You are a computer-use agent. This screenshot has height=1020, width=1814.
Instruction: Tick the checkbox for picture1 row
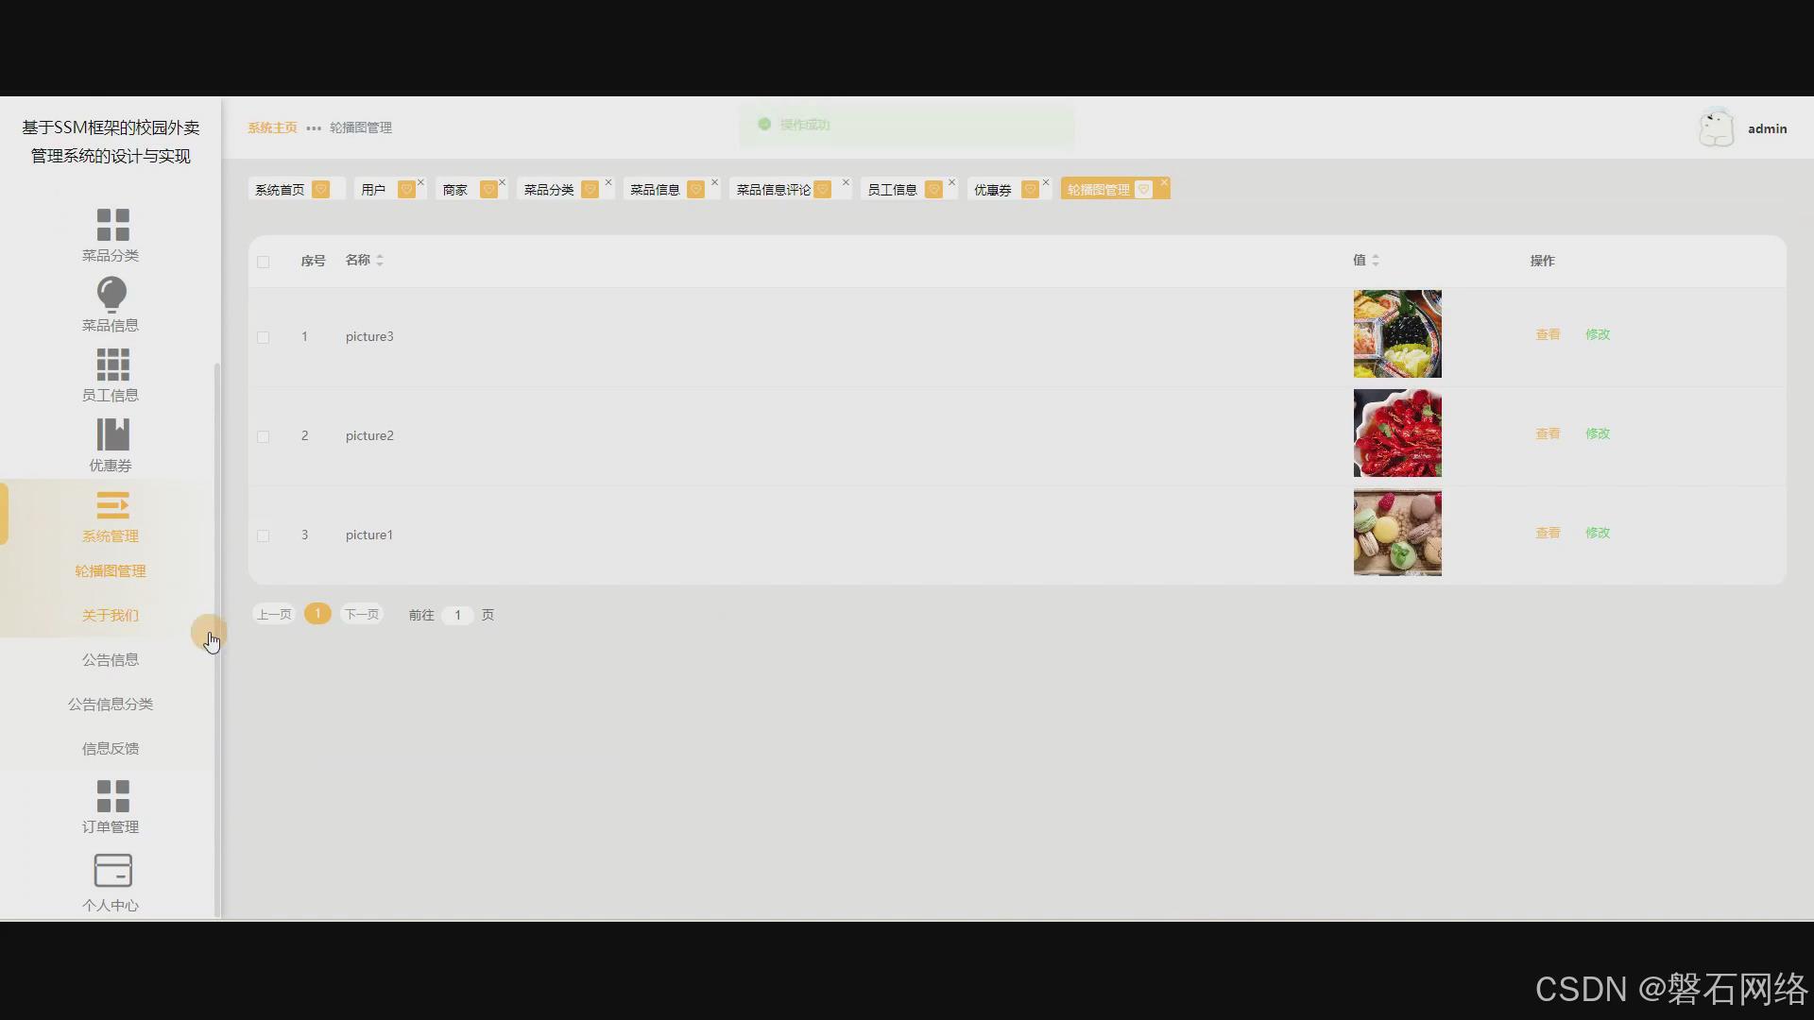[x=264, y=535]
